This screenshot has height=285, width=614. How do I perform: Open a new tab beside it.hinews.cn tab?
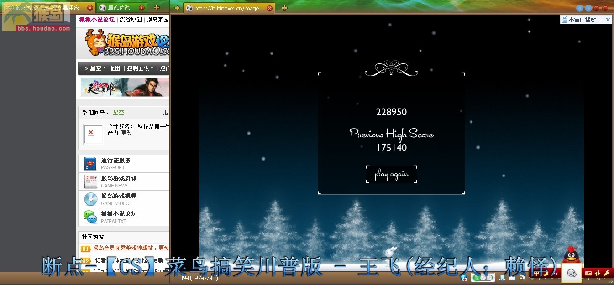[284, 8]
